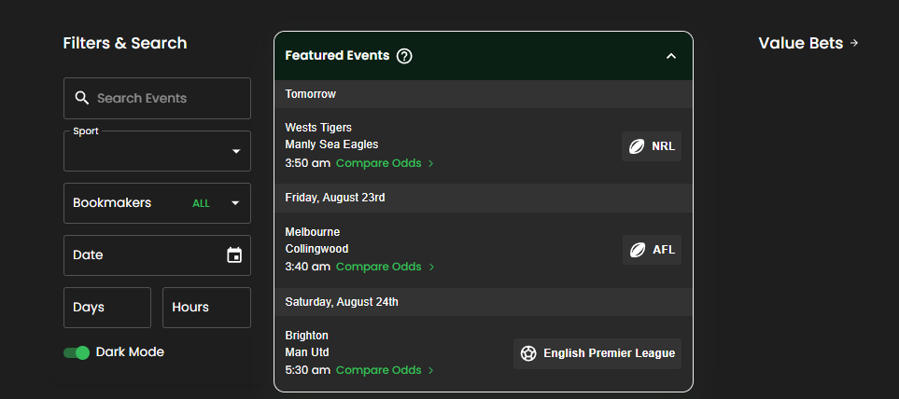Click the Search Events field

tap(157, 99)
